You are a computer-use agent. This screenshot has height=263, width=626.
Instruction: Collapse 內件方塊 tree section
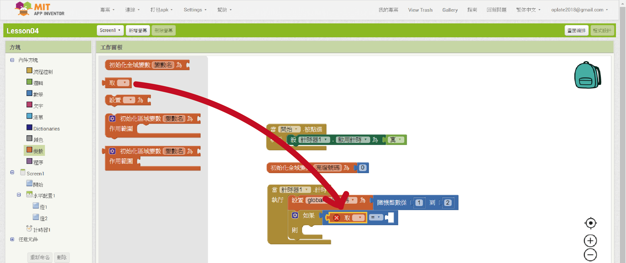click(x=12, y=60)
